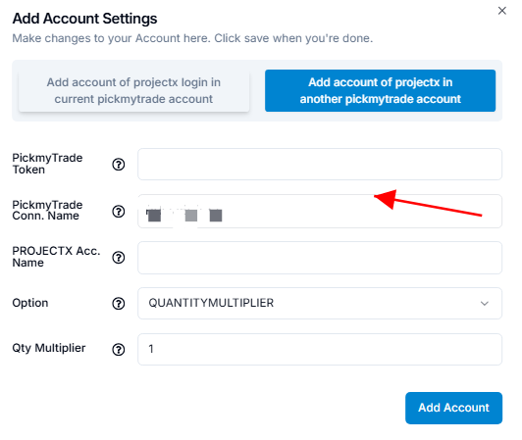522x440 pixels.
Task: Switch to 'current pickmytrade account' tab
Action: pyautogui.click(x=133, y=90)
